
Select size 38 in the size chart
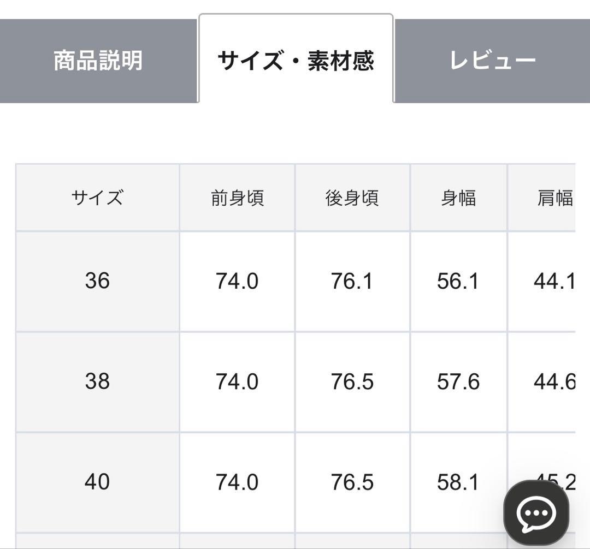click(x=96, y=382)
